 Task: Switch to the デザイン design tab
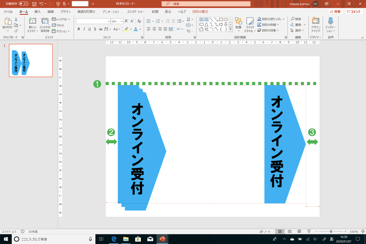65,11
